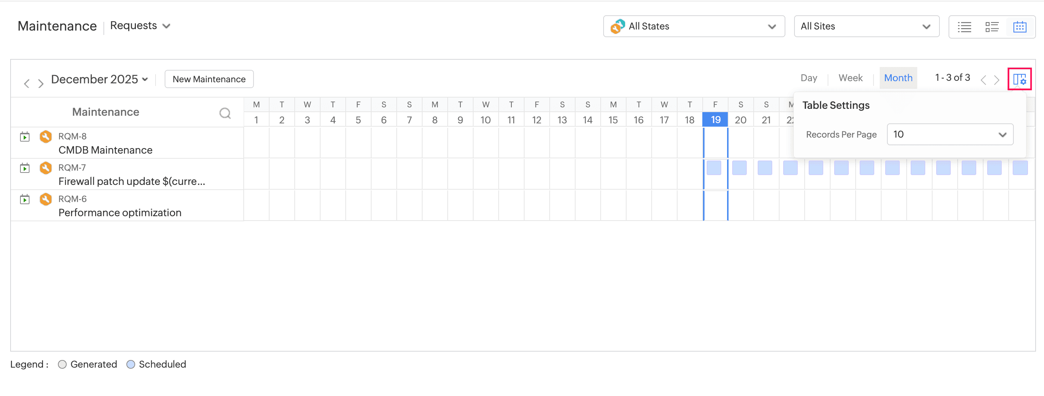The width and height of the screenshot is (1044, 396).
Task: Click the Generated legend color swatch
Action: coord(62,364)
